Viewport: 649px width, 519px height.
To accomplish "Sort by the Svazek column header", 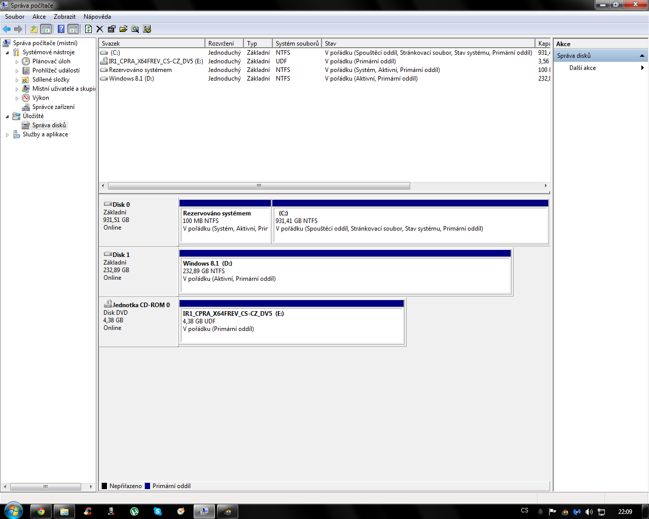I will [x=152, y=44].
